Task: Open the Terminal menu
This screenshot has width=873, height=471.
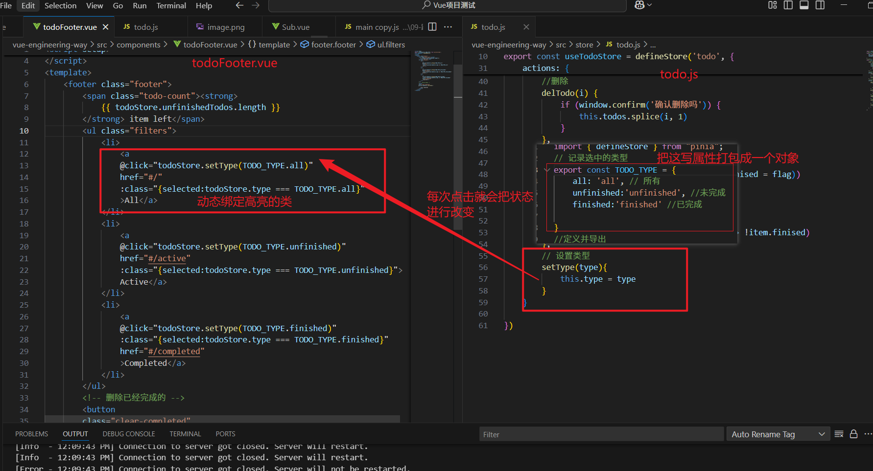Action: [171, 5]
